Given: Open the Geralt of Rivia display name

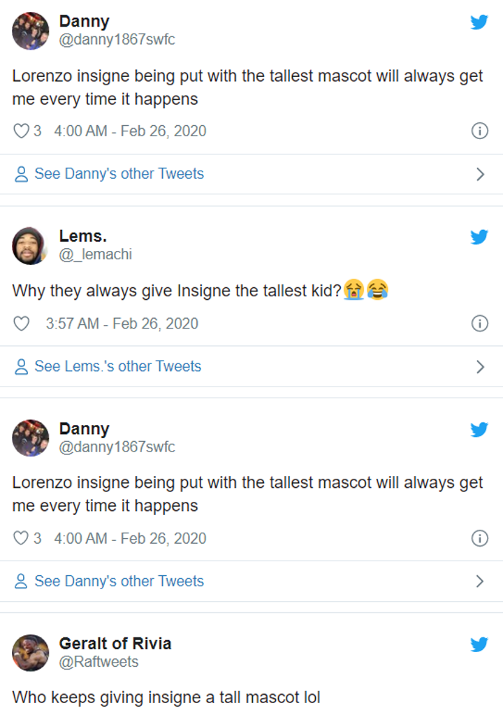Looking at the screenshot, I should 115,643.
